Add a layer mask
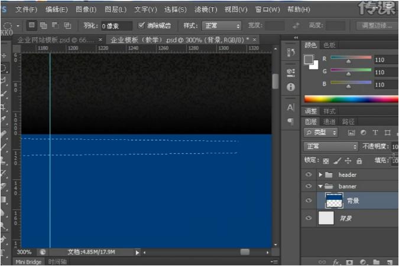This screenshot has width=399, height=266. coord(349,262)
